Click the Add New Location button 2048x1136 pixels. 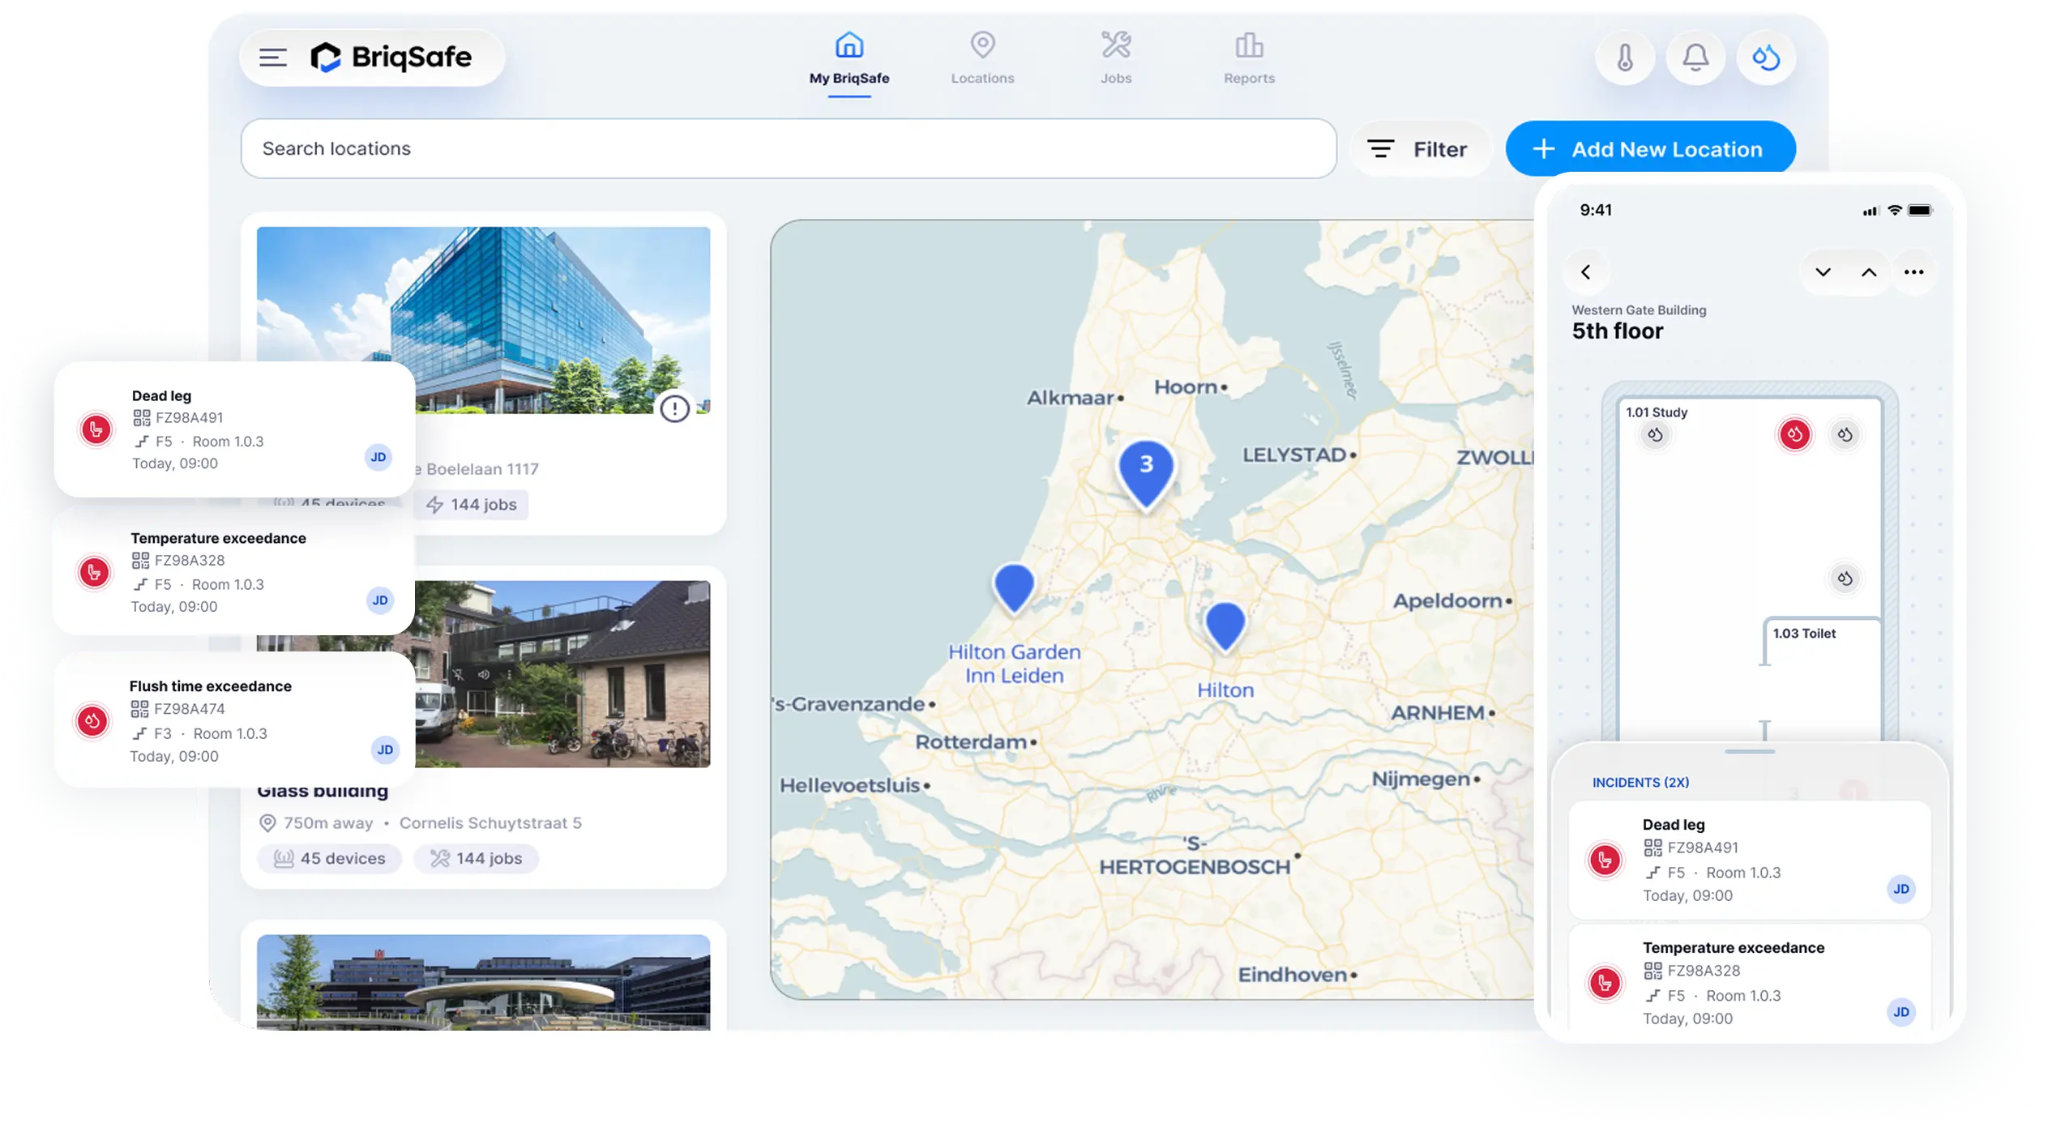pos(1650,149)
